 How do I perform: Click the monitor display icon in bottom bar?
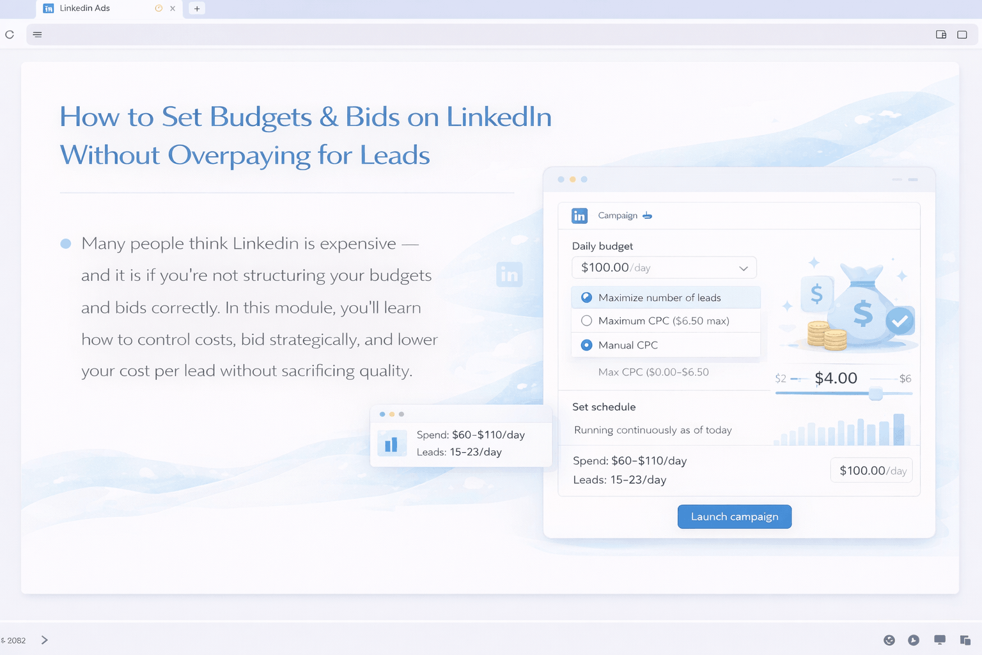click(x=939, y=640)
